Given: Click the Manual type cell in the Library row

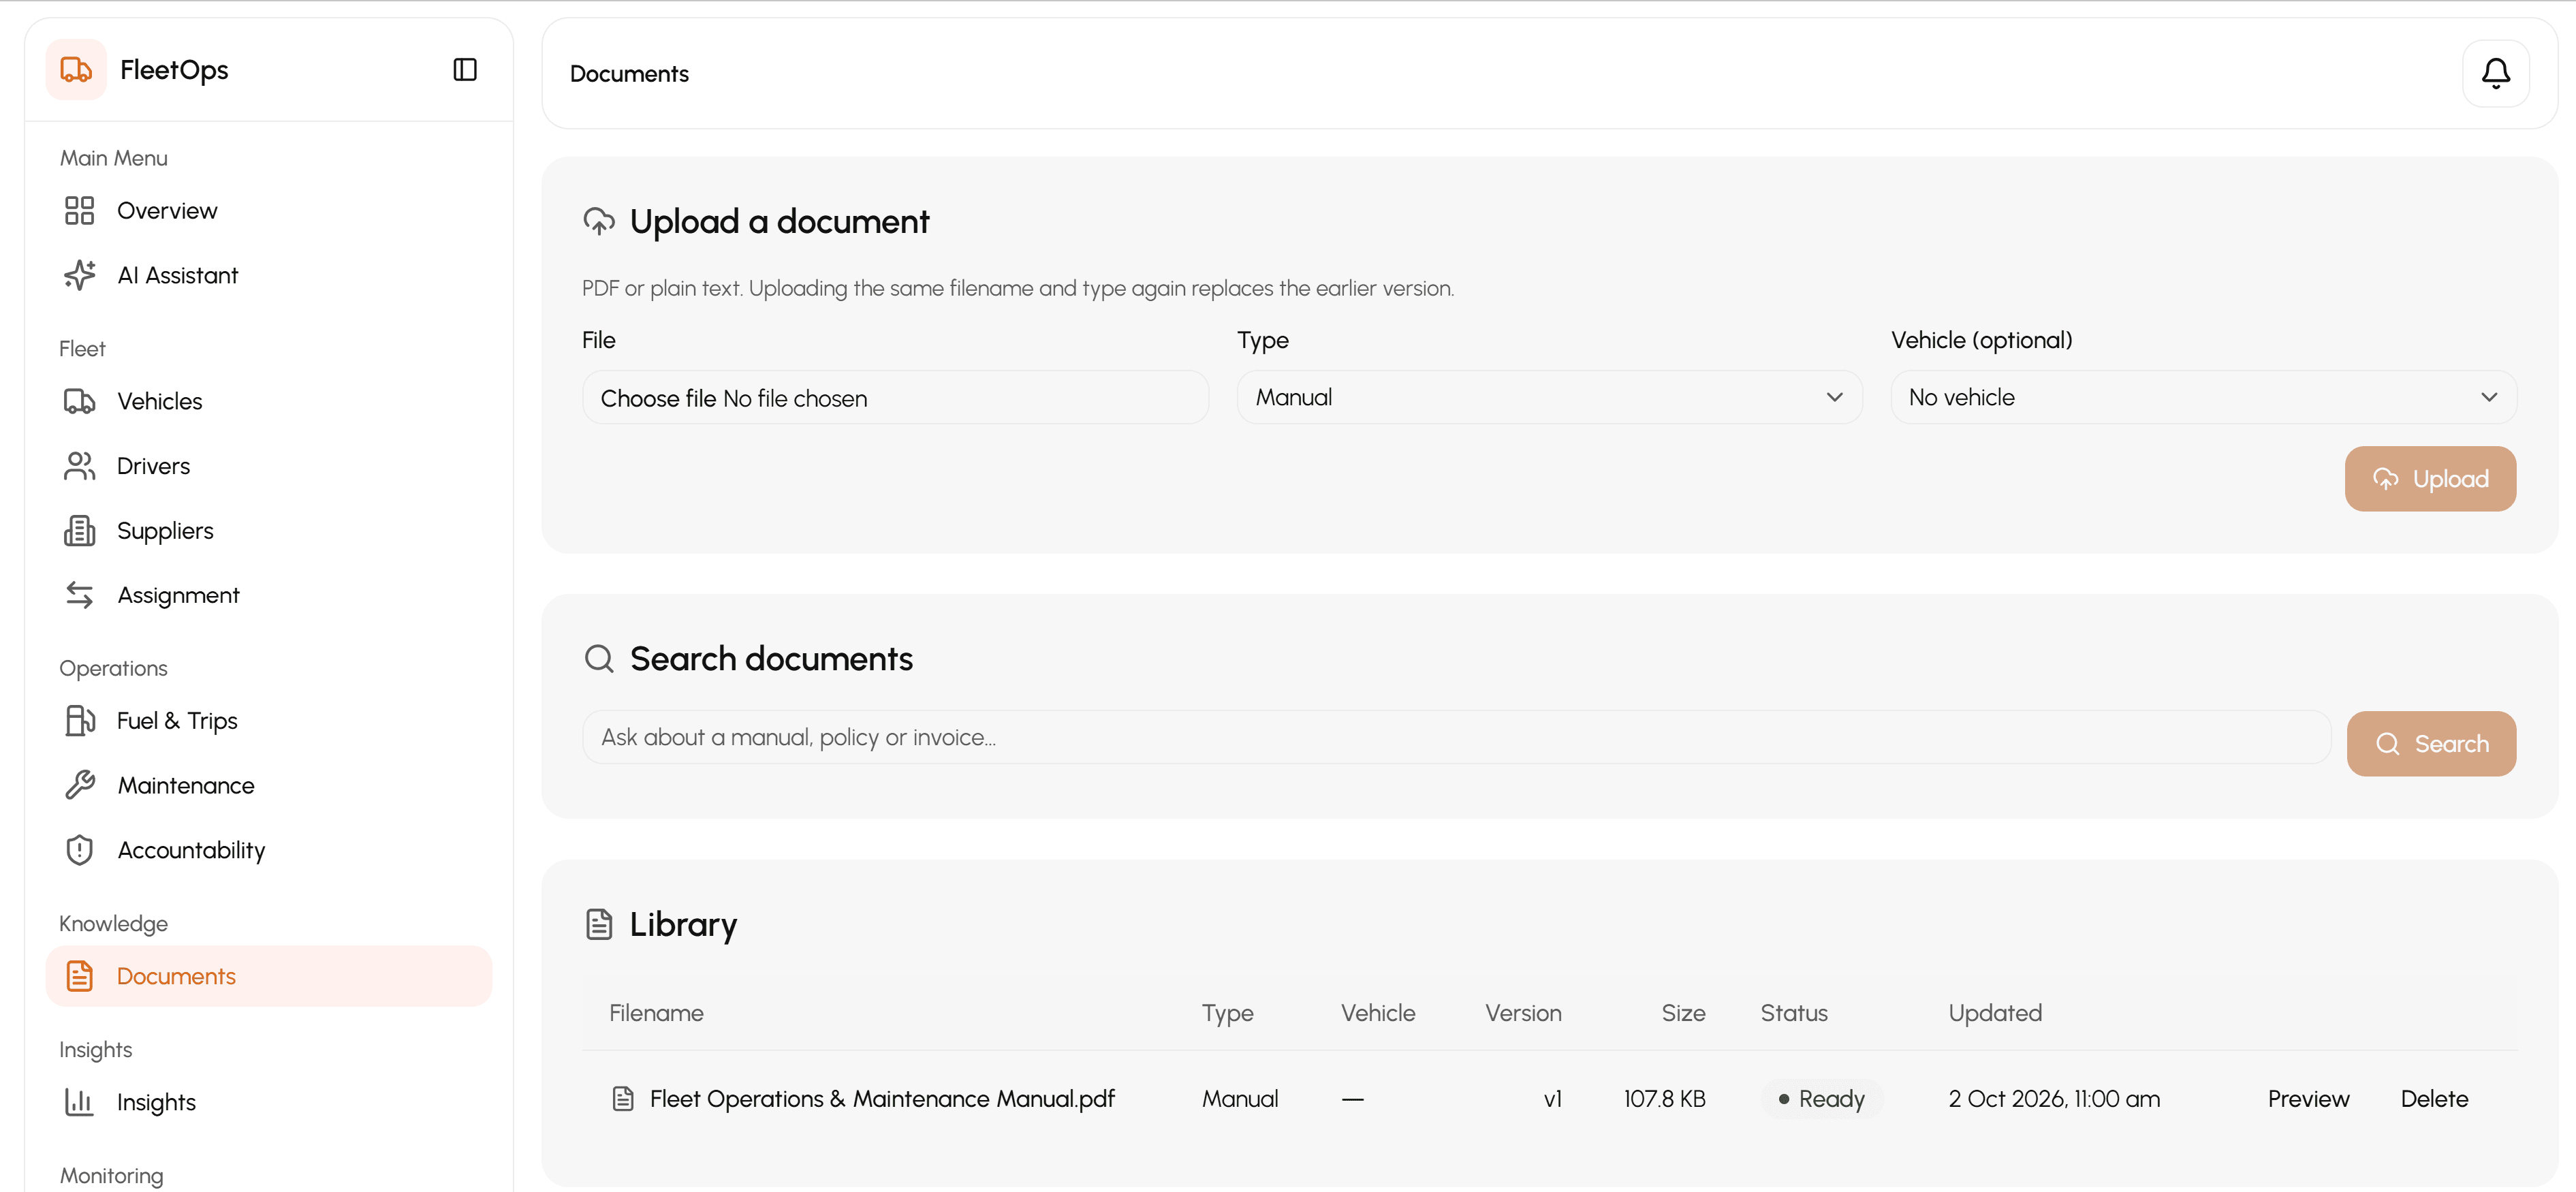Looking at the screenshot, I should 1240,1099.
